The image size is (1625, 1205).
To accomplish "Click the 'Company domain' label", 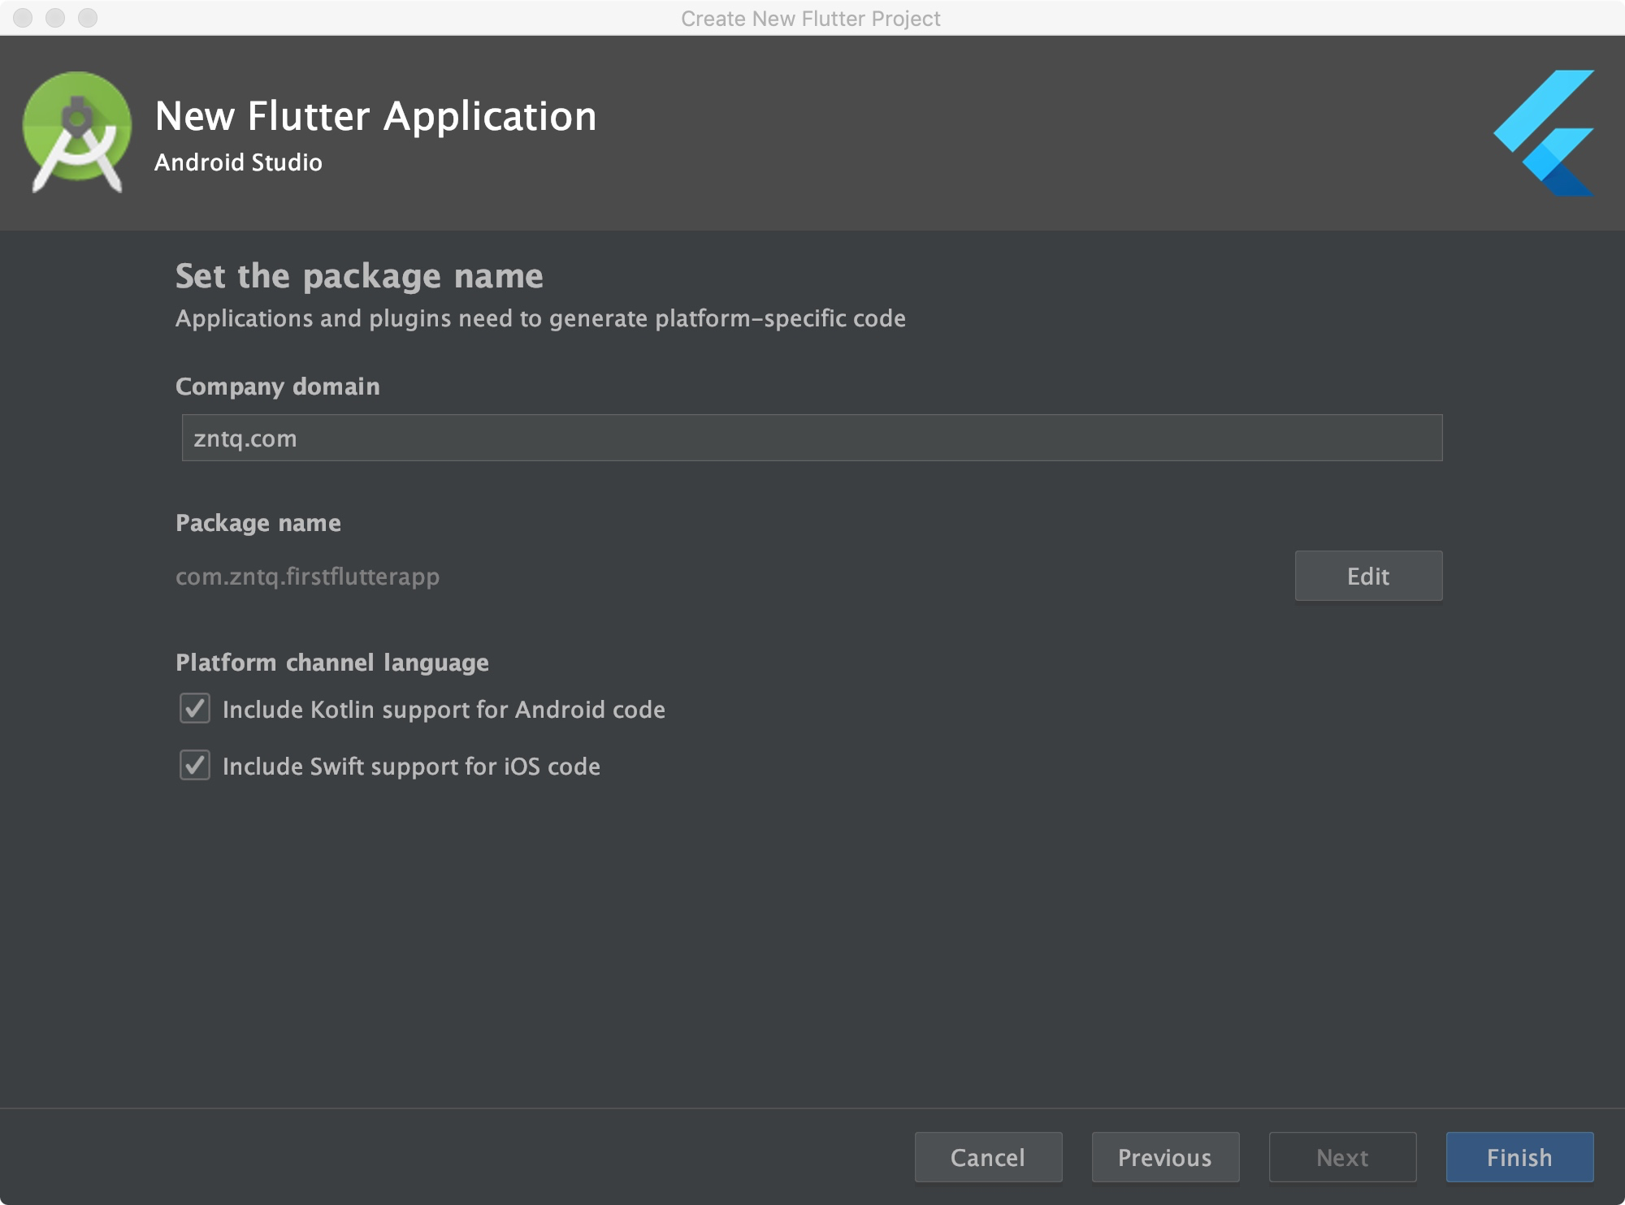I will 278,387.
